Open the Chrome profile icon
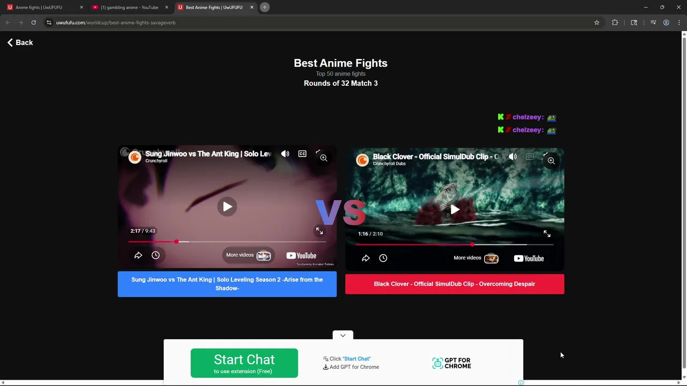Screen dimensions: 687x386 666,23
